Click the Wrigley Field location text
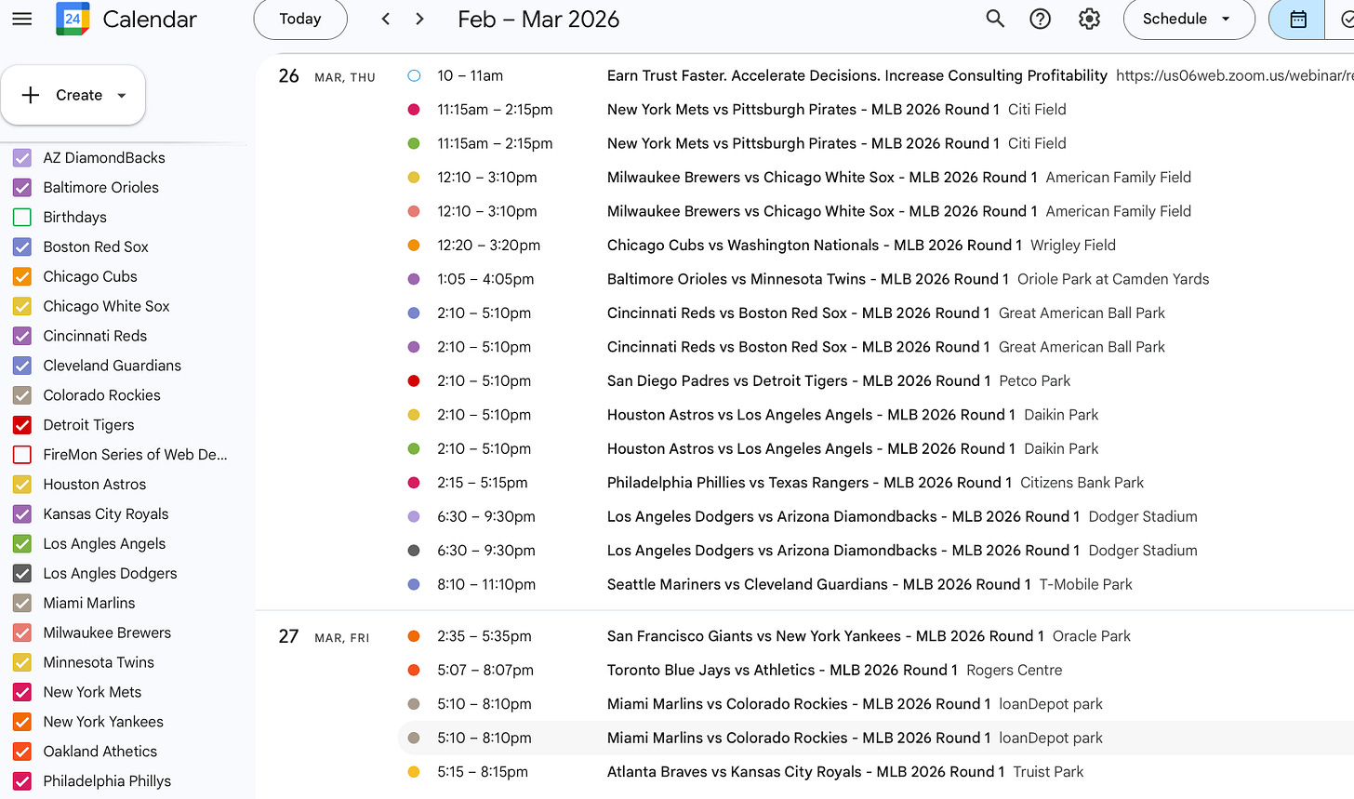 (x=1073, y=246)
